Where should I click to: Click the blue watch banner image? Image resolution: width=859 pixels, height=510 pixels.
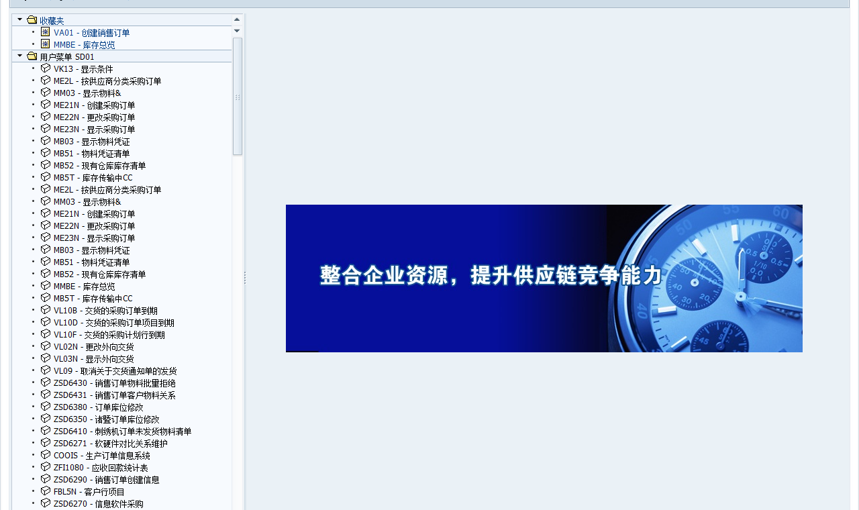tap(544, 278)
